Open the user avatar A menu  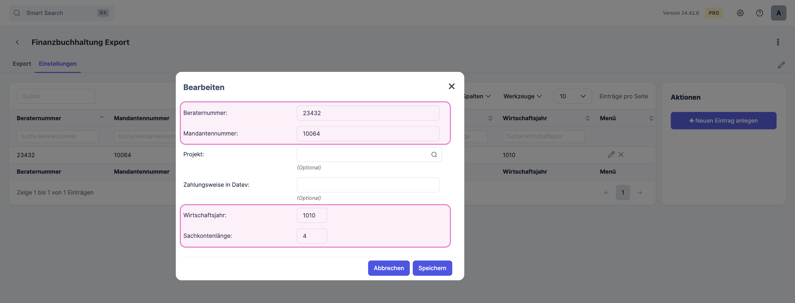(x=778, y=13)
